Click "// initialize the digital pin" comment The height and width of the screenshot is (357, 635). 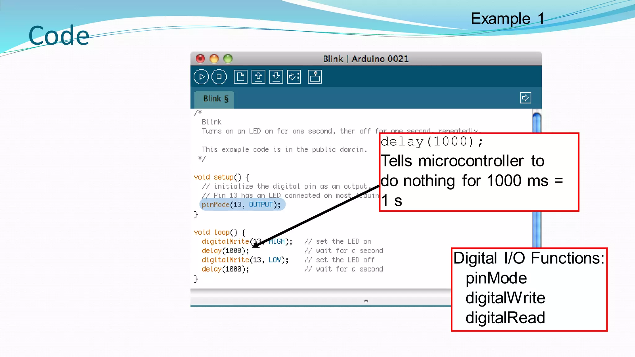286,187
